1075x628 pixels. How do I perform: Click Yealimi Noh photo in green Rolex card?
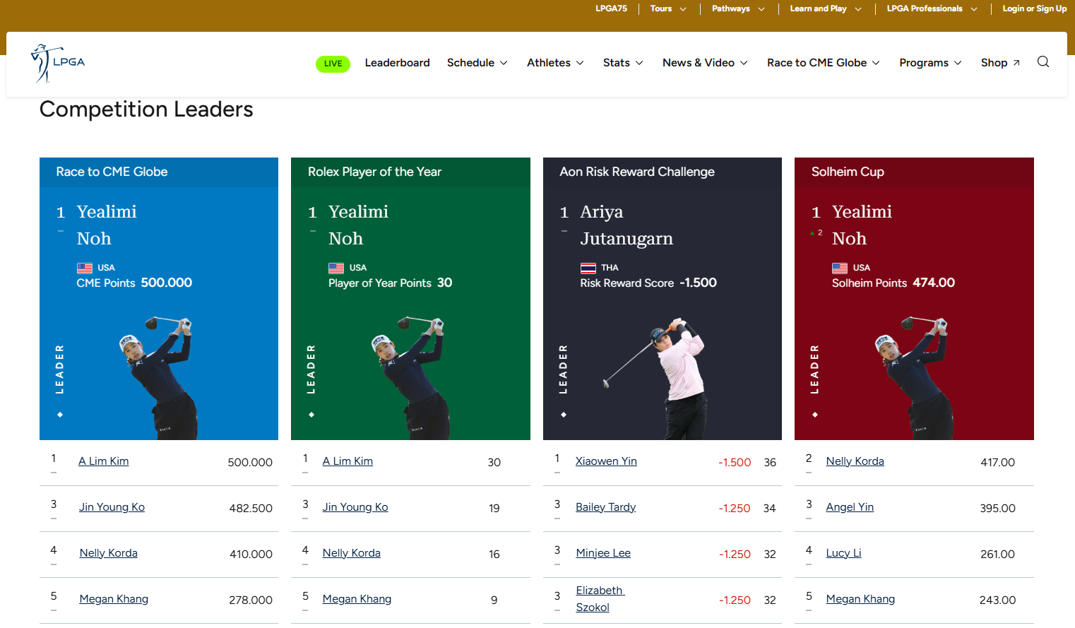[x=411, y=378]
